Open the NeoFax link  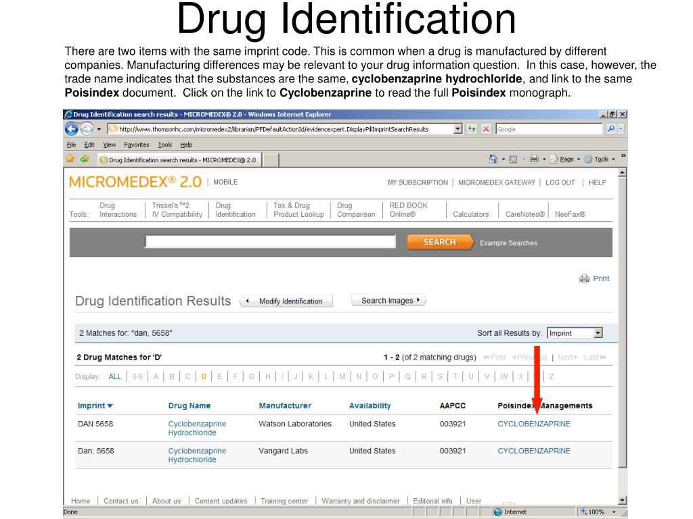pyautogui.click(x=570, y=214)
